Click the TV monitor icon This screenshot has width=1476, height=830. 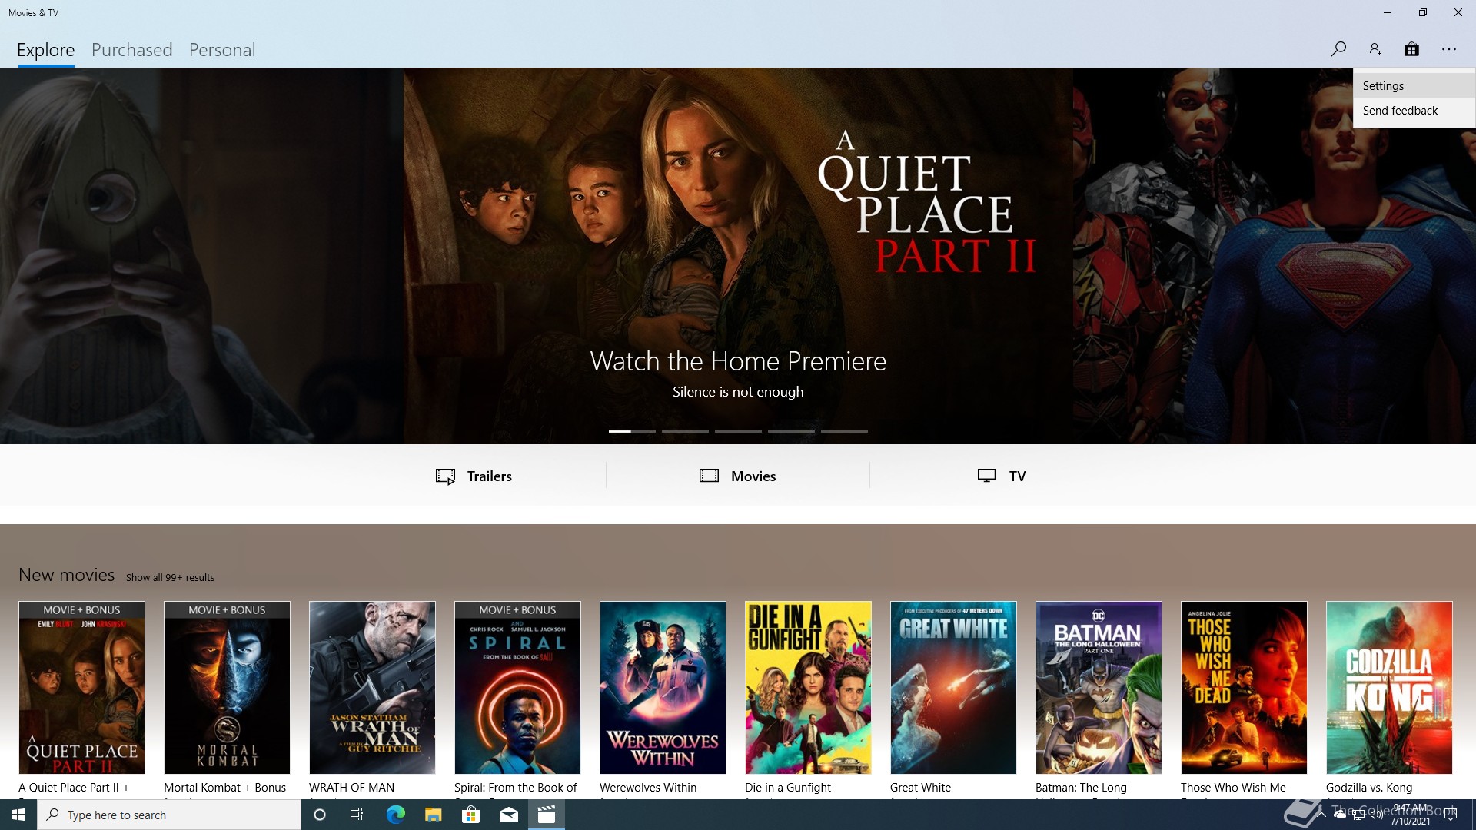point(987,476)
